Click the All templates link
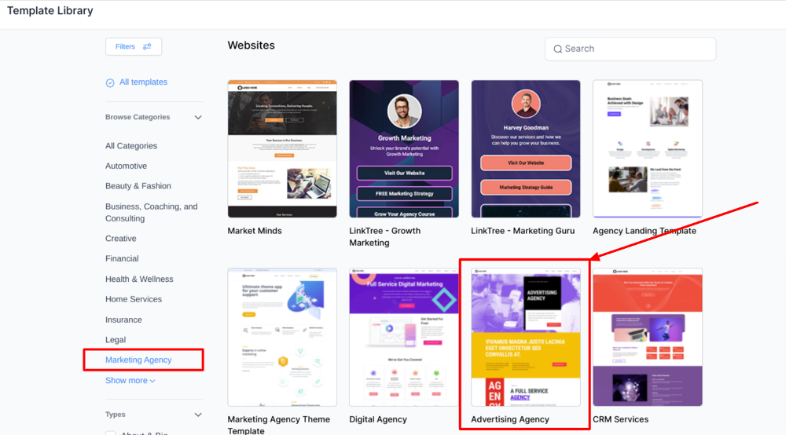Screen dimensions: 786x435 tap(143, 82)
